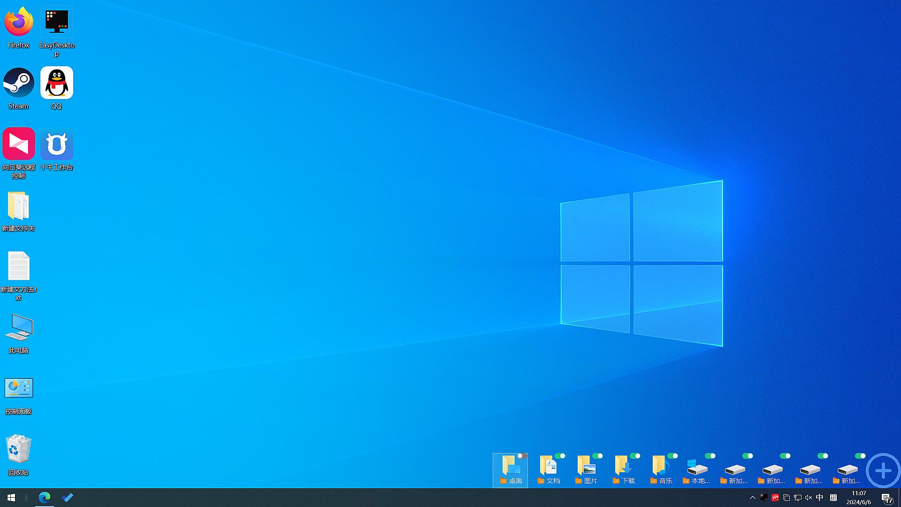Viewport: 901px width, 507px height.
Task: Open the Firefox desktop shortcut
Action: (19, 22)
